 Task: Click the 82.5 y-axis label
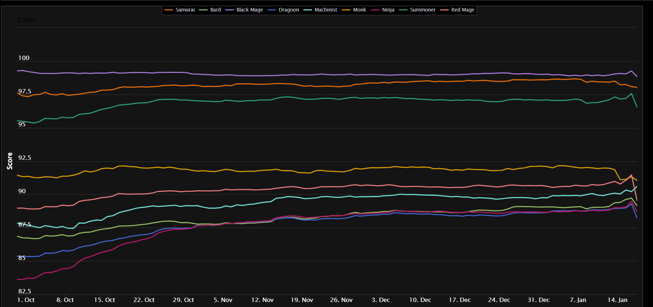[x=24, y=291]
